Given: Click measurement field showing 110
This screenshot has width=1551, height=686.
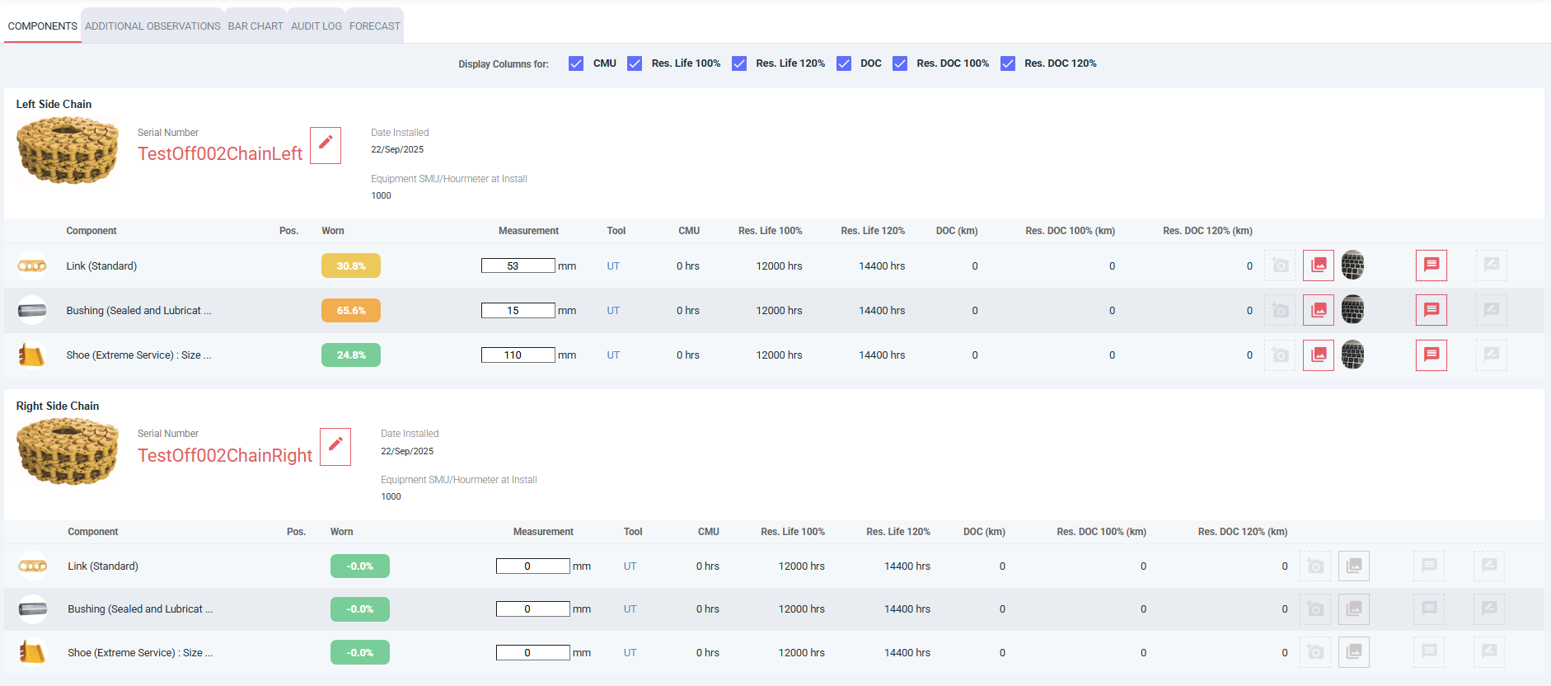Looking at the screenshot, I should tap(518, 355).
